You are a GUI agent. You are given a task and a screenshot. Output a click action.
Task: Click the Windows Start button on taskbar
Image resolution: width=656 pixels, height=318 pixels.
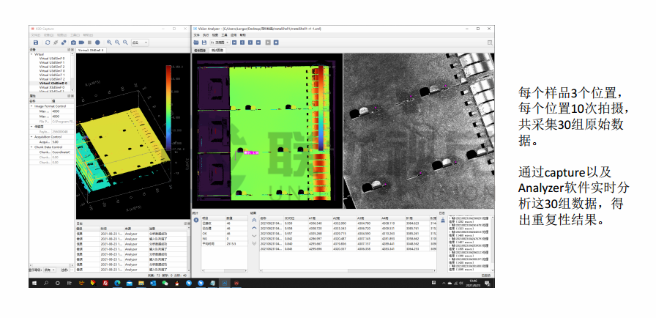click(34, 282)
